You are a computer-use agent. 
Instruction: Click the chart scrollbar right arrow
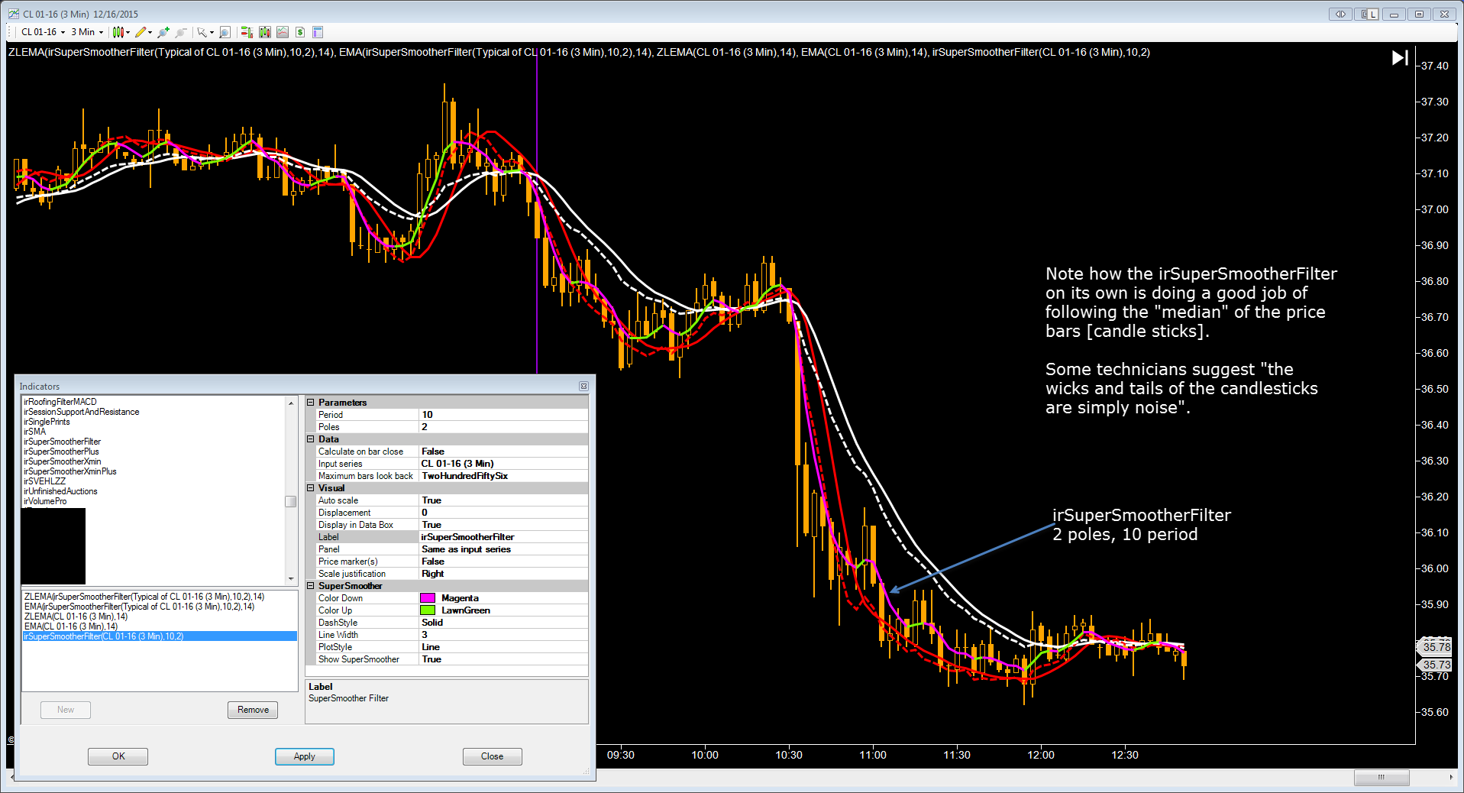[x=1451, y=778]
